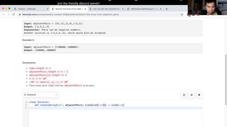Click the lock icon in the address bar
The height and width of the screenshot is (127, 227).
click(x=20, y=14)
